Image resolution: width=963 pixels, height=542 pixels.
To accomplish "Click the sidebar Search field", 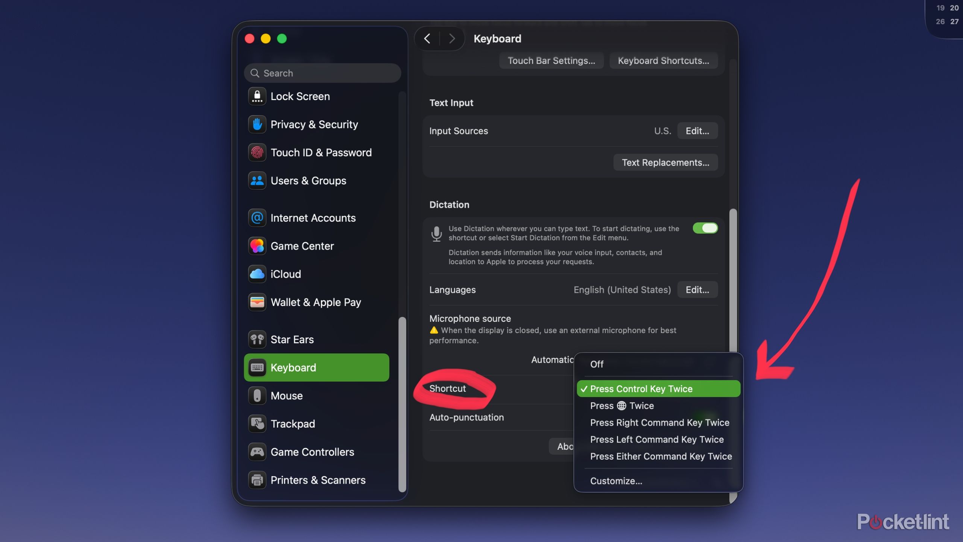I will pos(322,73).
